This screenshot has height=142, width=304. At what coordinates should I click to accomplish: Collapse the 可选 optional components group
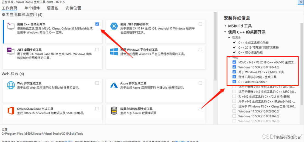click(x=229, y=57)
